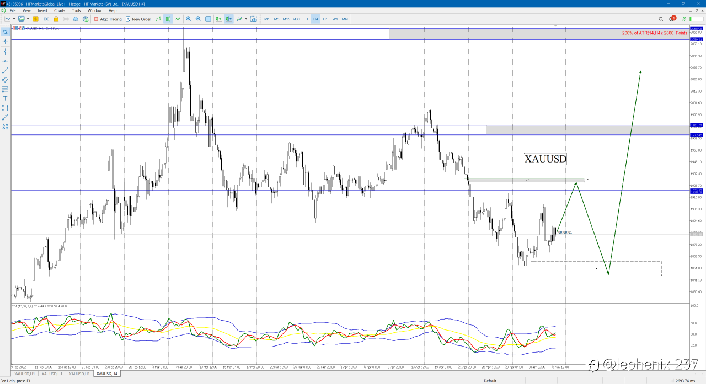Set timeframe to M15
The height and width of the screenshot is (384, 706).
coord(286,19)
